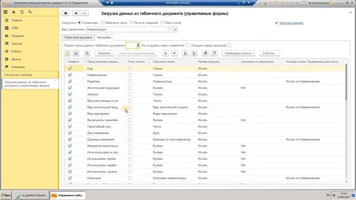Select the Единица измерения row name
Image resolution: width=356 pixels, height=200 pixels.
click(101, 139)
